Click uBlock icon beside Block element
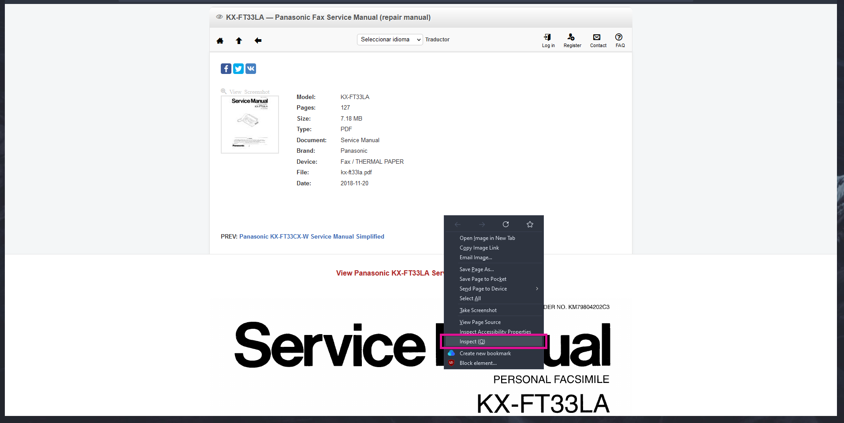 451,363
